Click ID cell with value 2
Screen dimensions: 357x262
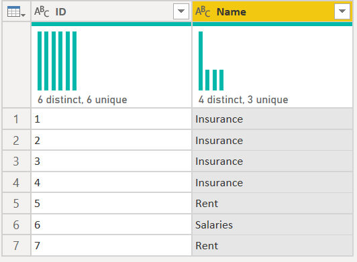tap(111, 140)
